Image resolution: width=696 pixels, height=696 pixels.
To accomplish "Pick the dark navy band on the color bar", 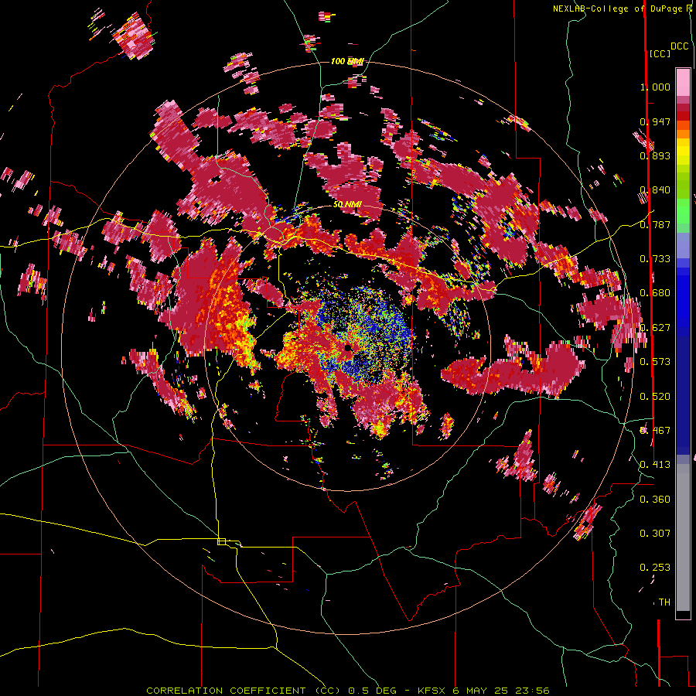I will [x=683, y=395].
